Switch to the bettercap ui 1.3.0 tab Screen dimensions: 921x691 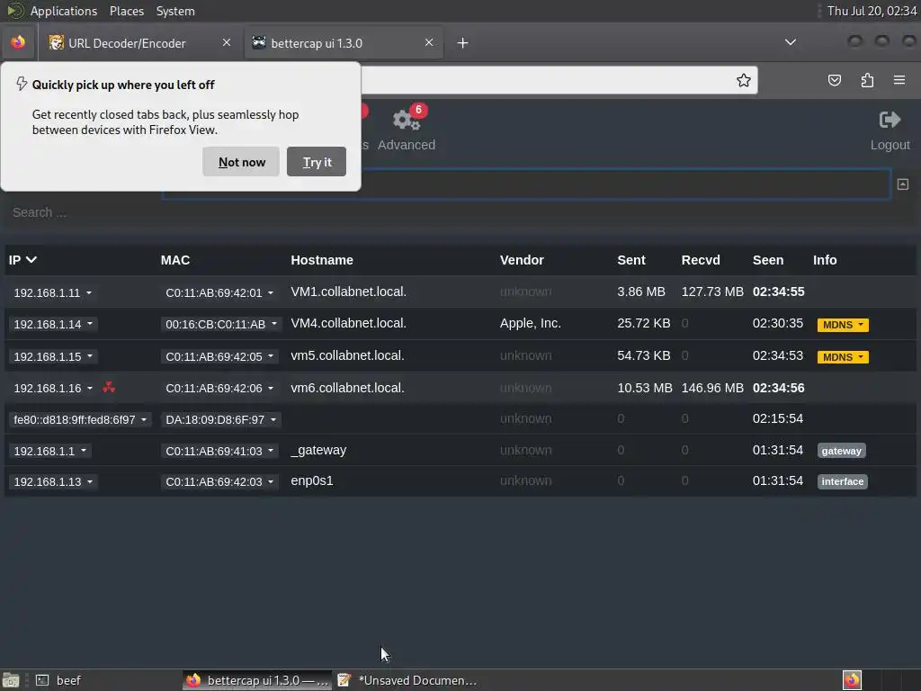(x=344, y=43)
